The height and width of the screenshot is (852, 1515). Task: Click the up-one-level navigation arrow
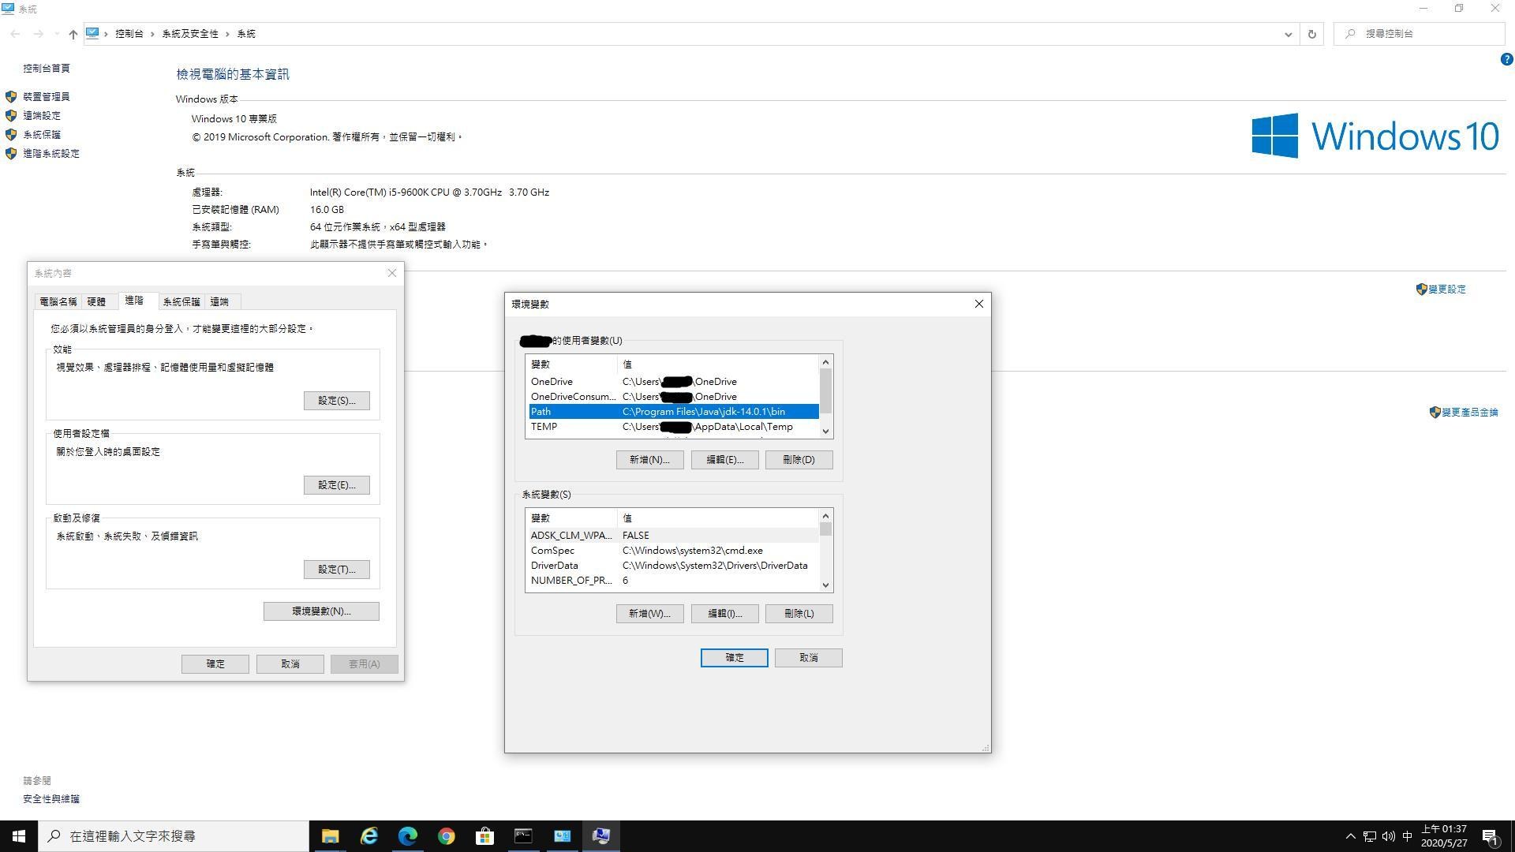click(x=73, y=34)
